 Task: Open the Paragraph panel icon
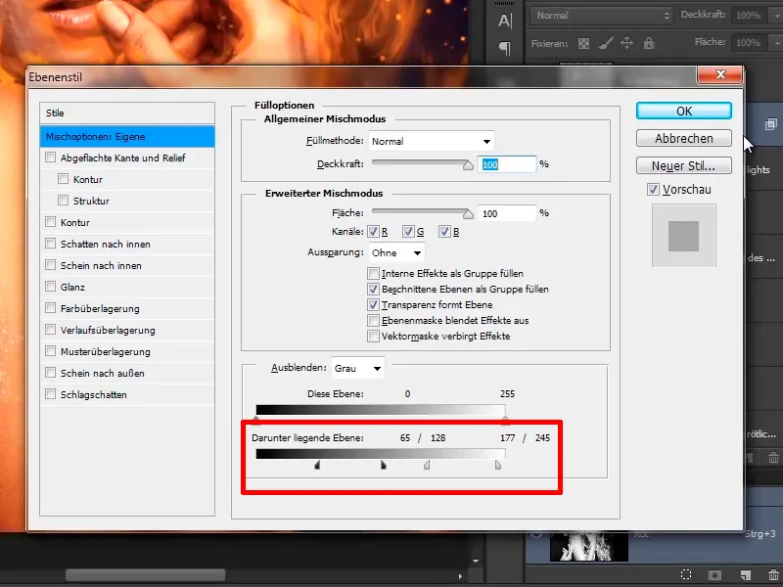coord(505,48)
